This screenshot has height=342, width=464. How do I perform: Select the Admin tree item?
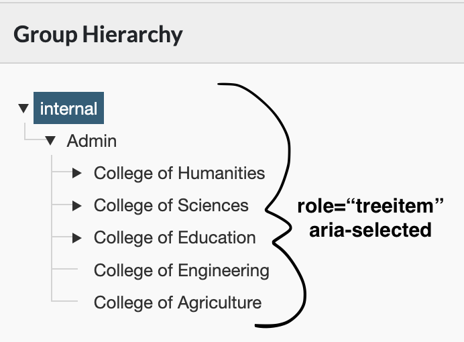tap(92, 141)
